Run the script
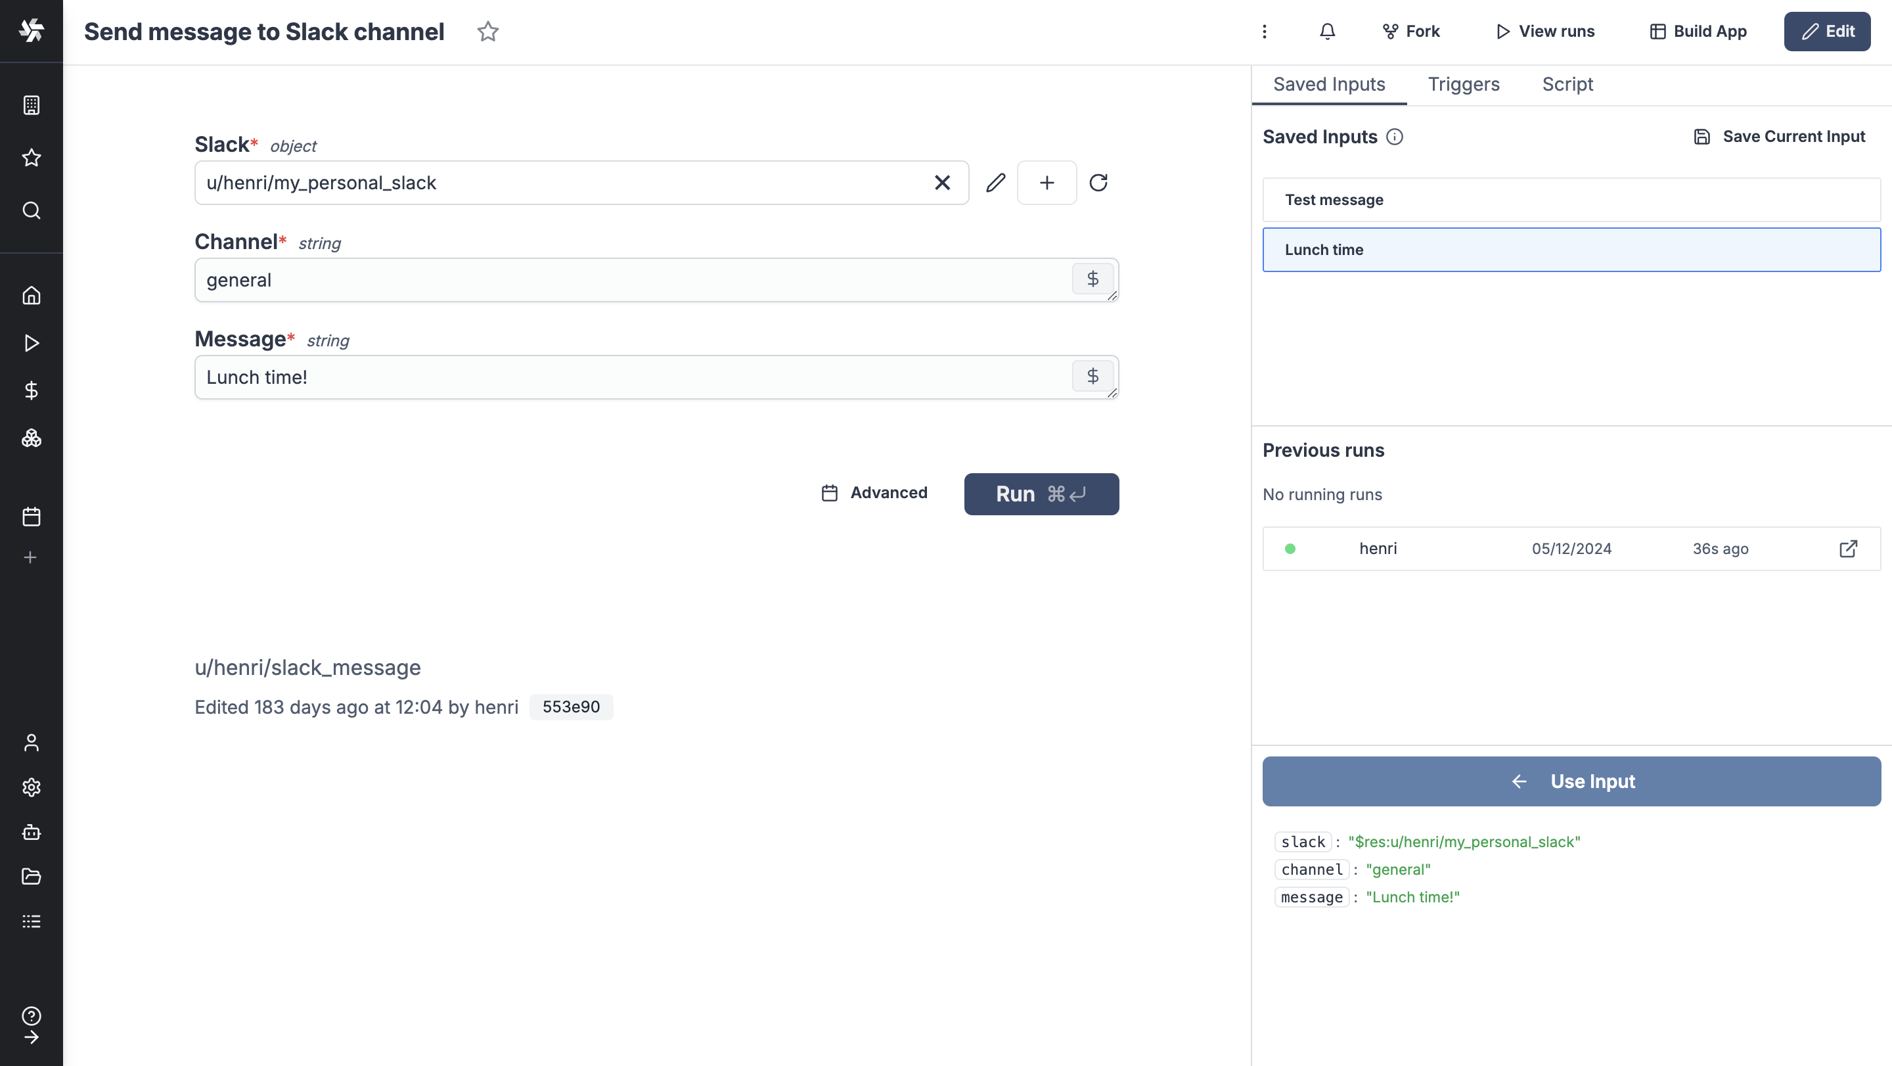The height and width of the screenshot is (1066, 1892). coord(1041,494)
